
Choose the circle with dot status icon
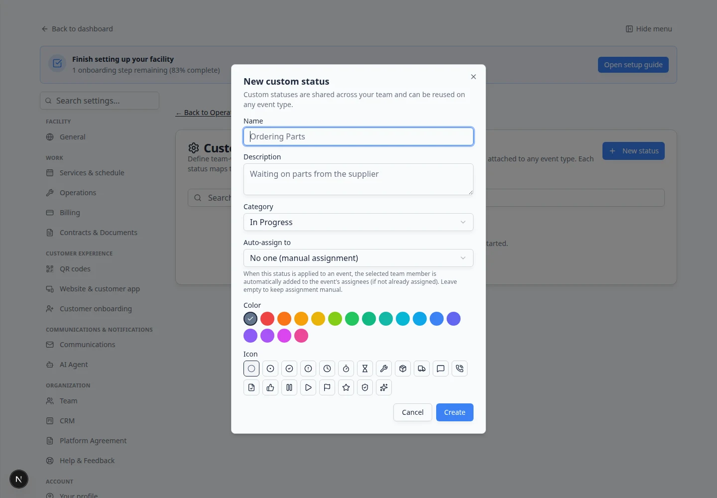click(270, 369)
